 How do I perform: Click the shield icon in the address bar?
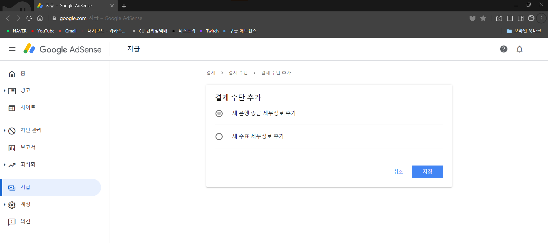click(472, 18)
